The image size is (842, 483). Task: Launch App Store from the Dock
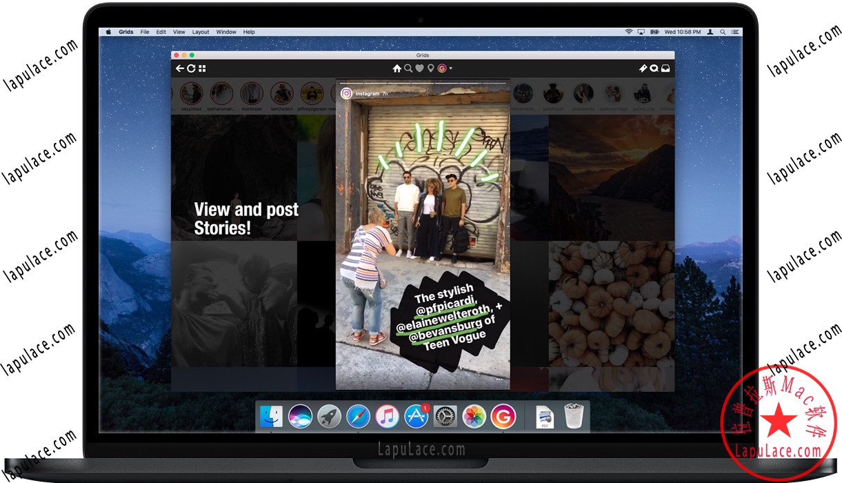[x=417, y=416]
